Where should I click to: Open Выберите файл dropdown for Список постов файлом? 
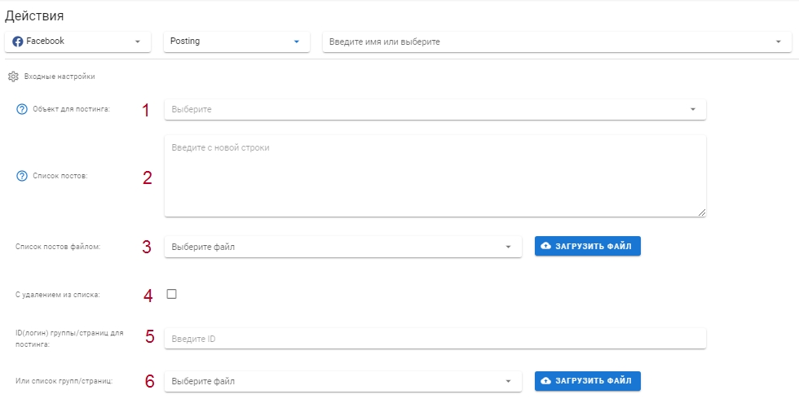click(x=343, y=247)
